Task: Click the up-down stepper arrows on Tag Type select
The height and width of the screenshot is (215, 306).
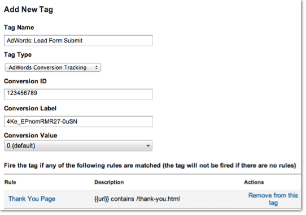Action: click(x=97, y=67)
